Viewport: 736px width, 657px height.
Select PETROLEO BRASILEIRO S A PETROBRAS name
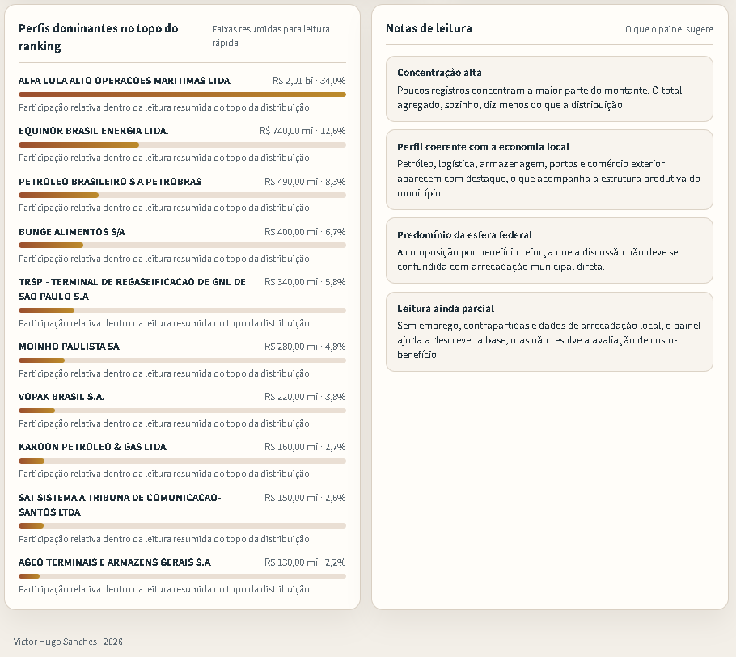pyautogui.click(x=110, y=182)
